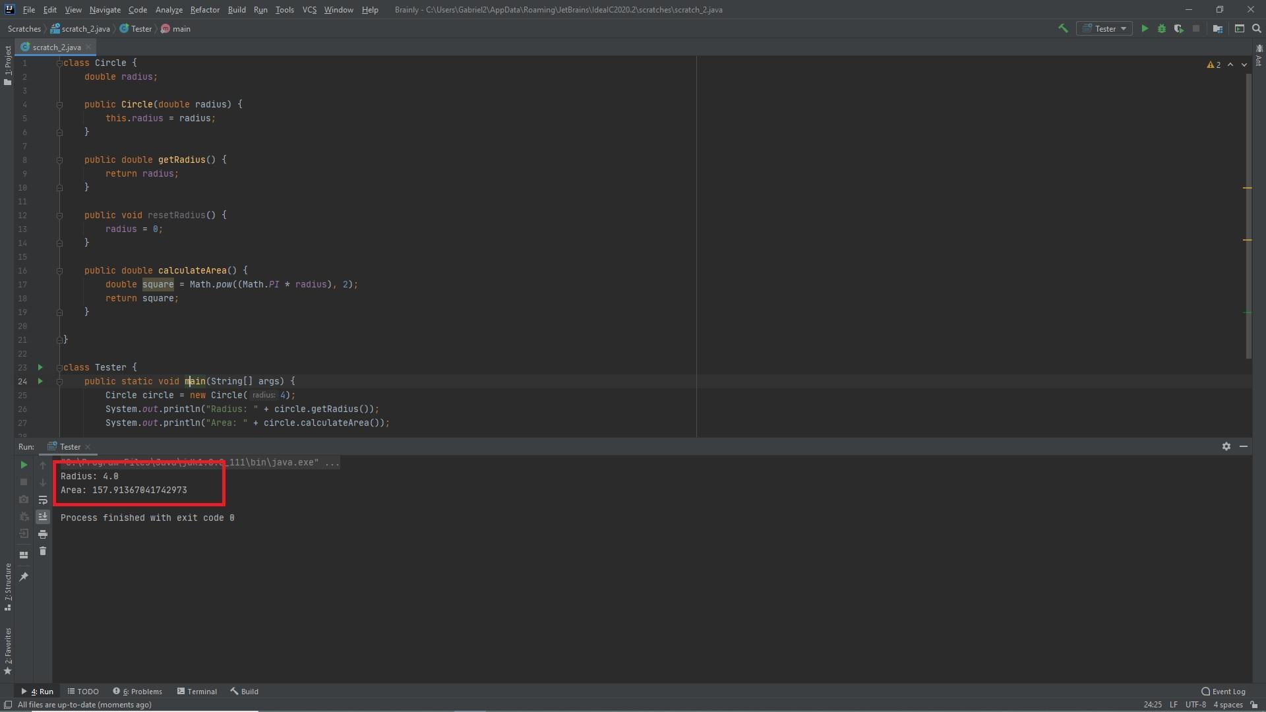Open the Refactor menu

[x=204, y=10]
